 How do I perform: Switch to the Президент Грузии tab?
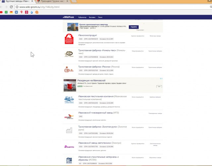pyautogui.click(x=53, y=1)
